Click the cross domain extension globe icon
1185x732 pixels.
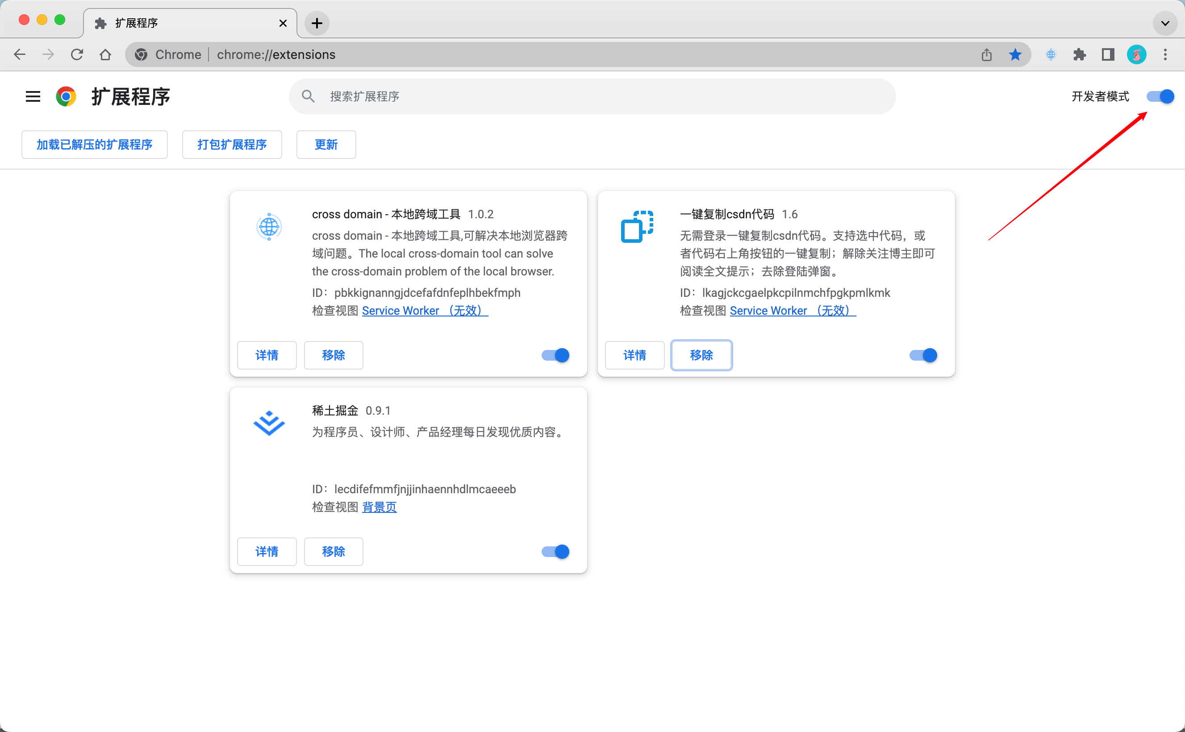(269, 226)
